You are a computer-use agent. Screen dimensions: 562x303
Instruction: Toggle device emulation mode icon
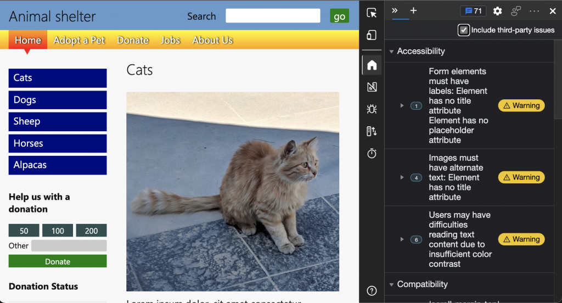click(372, 35)
